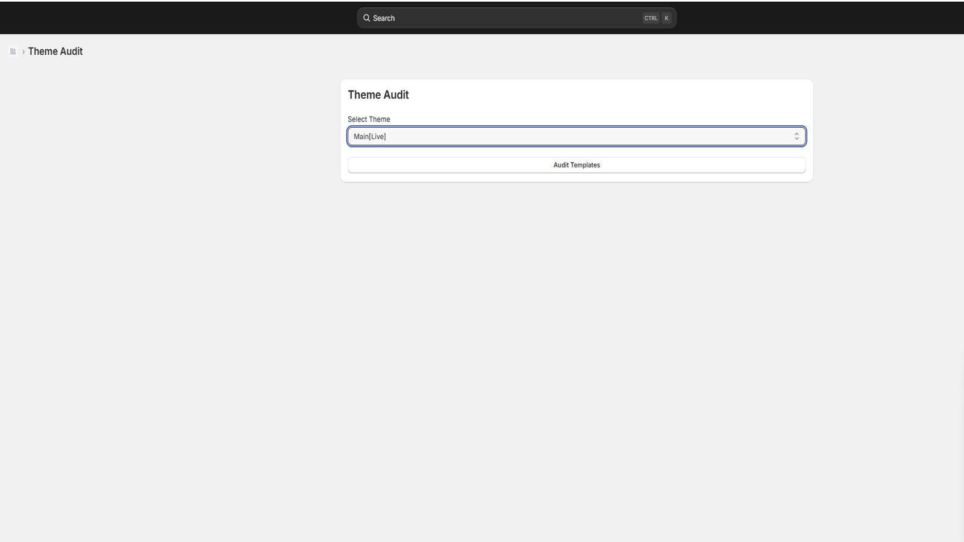
Task: Start an audit with Audit Templates
Action: click(x=576, y=164)
